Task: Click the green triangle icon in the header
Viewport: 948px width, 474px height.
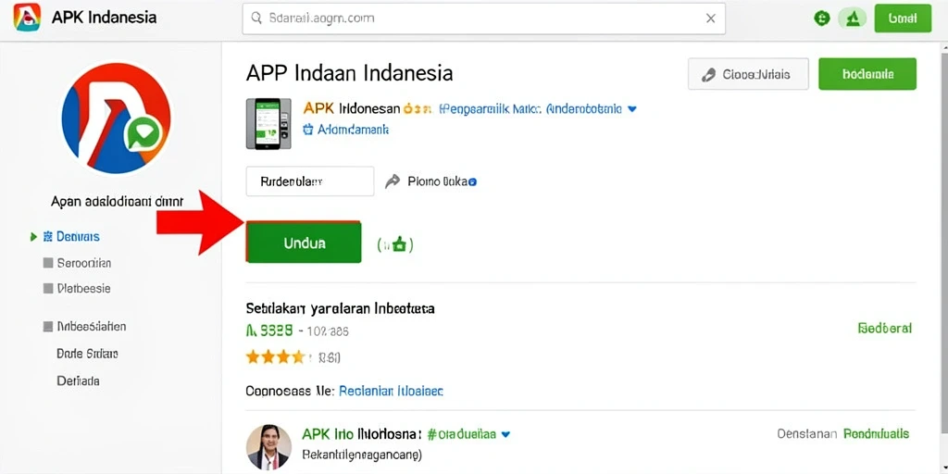Action: 853,19
